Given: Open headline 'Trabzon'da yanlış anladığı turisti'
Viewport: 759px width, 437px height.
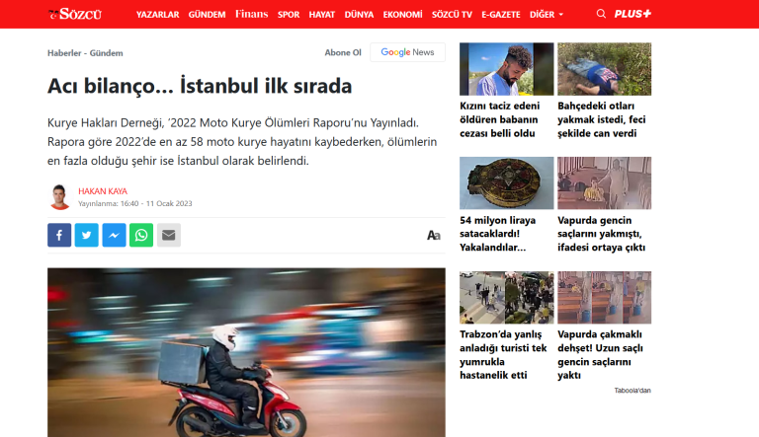Looking at the screenshot, I should pyautogui.click(x=503, y=355).
